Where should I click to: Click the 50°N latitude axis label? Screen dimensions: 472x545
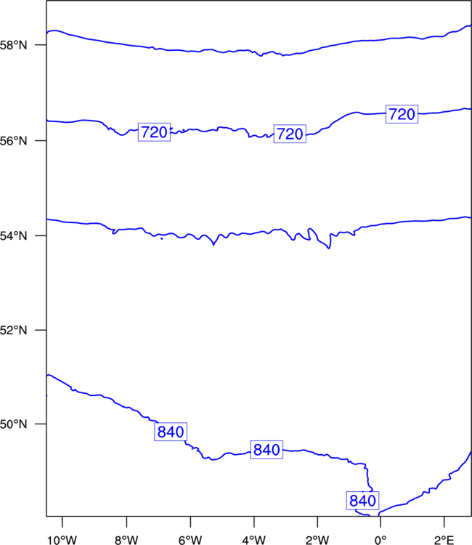[x=13, y=424]
